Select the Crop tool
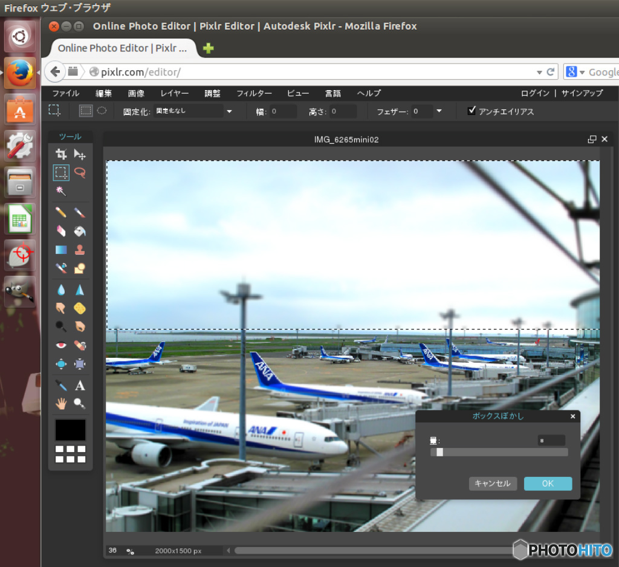The width and height of the screenshot is (619, 567). [x=61, y=154]
